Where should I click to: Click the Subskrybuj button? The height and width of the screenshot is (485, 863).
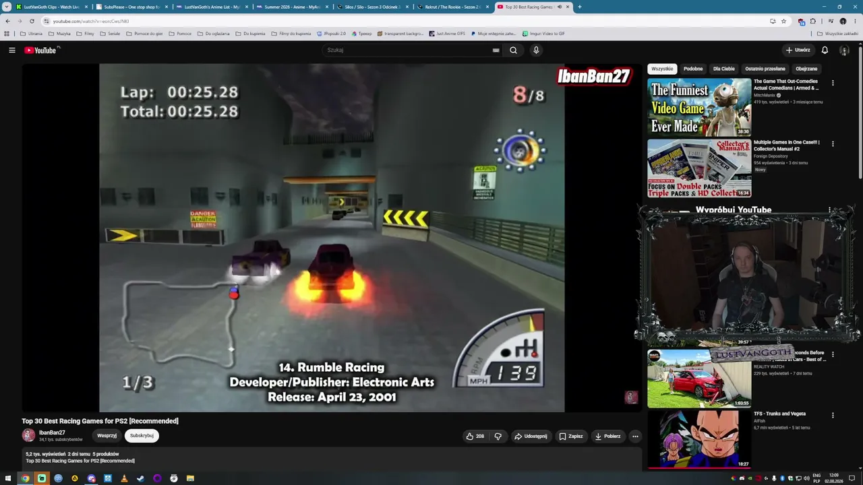tap(142, 436)
